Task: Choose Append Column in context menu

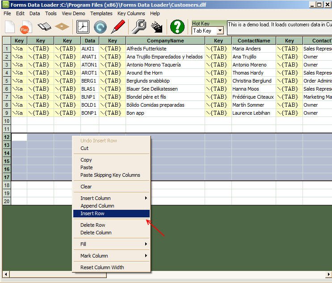Action: pos(111,206)
